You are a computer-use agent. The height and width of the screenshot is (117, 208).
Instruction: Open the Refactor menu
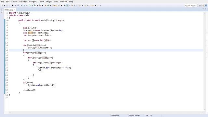click(23, 2)
